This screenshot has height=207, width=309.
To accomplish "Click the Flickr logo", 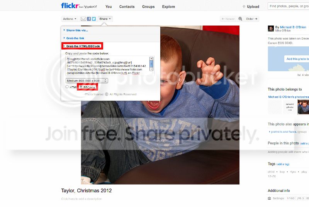I will click(70, 6).
